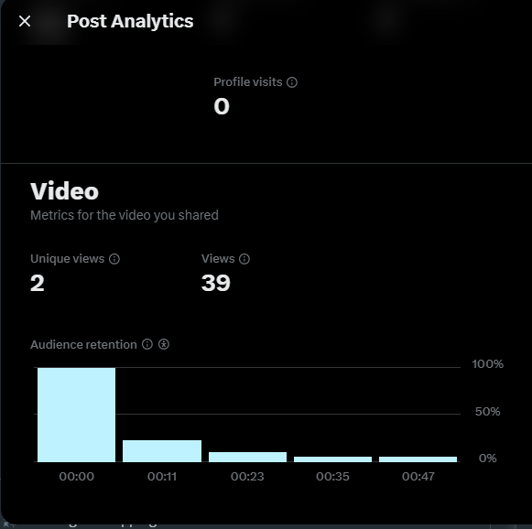The width and height of the screenshot is (532, 529).
Task: Select the 00:11 retention bar
Action: (x=162, y=451)
